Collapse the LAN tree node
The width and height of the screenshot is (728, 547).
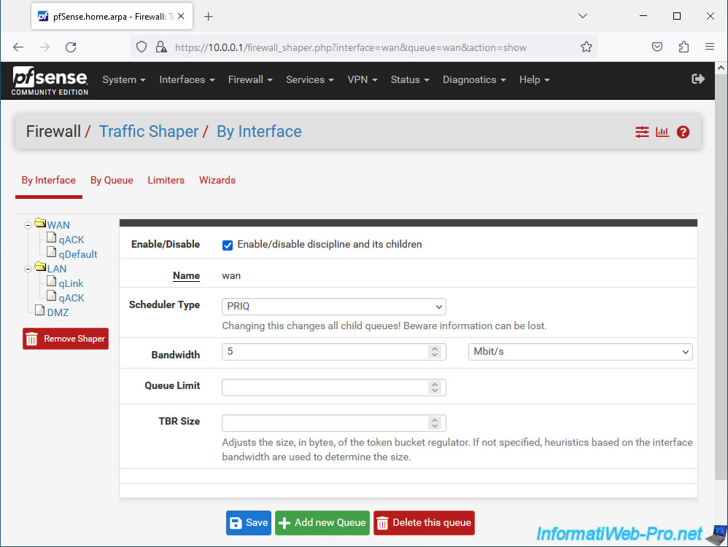click(x=28, y=269)
